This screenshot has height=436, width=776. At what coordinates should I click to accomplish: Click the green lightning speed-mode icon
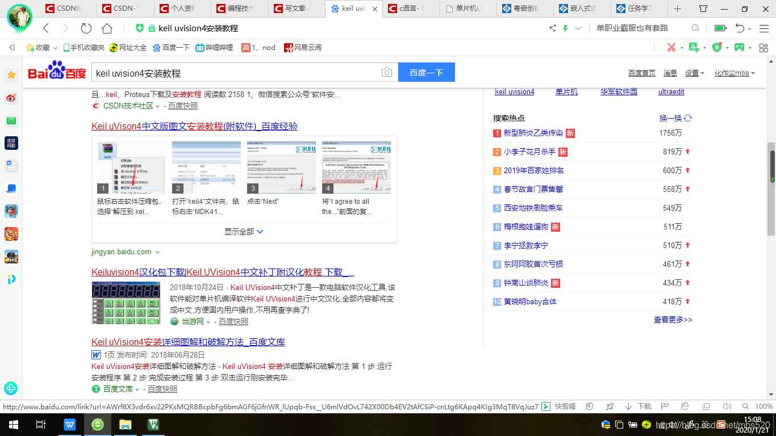click(x=565, y=28)
